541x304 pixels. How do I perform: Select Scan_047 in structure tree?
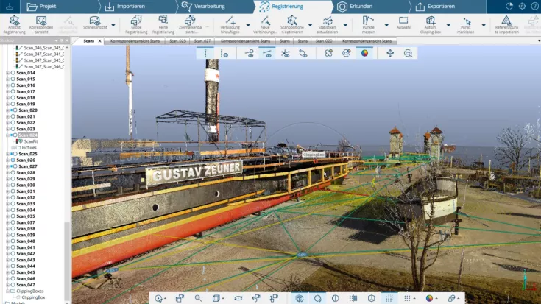[x=26, y=285]
